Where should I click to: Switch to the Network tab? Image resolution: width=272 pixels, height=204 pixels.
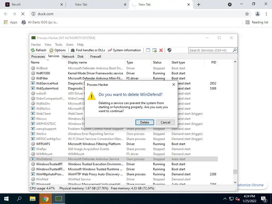click(68, 57)
